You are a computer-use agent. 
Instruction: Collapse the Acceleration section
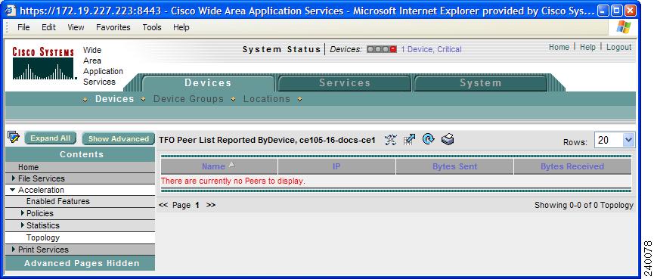click(x=13, y=190)
